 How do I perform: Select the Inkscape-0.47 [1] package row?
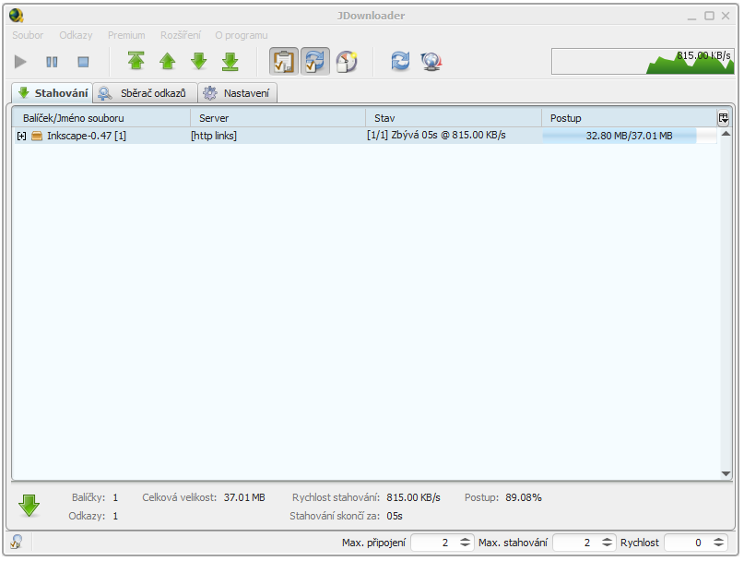coord(365,136)
